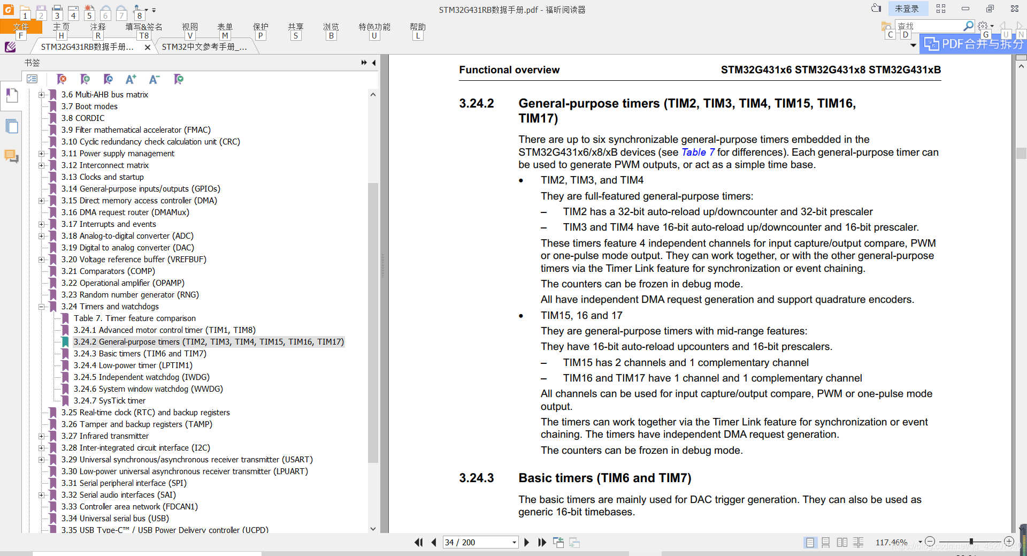Image resolution: width=1027 pixels, height=556 pixels.
Task: Go to the next page
Action: coord(527,542)
